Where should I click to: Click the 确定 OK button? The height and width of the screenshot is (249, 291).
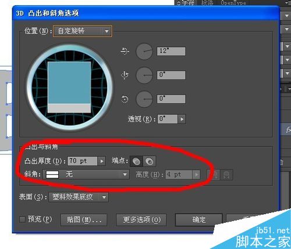point(198,220)
